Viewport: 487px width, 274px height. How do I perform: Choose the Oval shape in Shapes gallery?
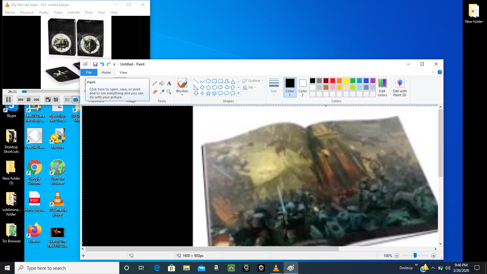pos(208,81)
